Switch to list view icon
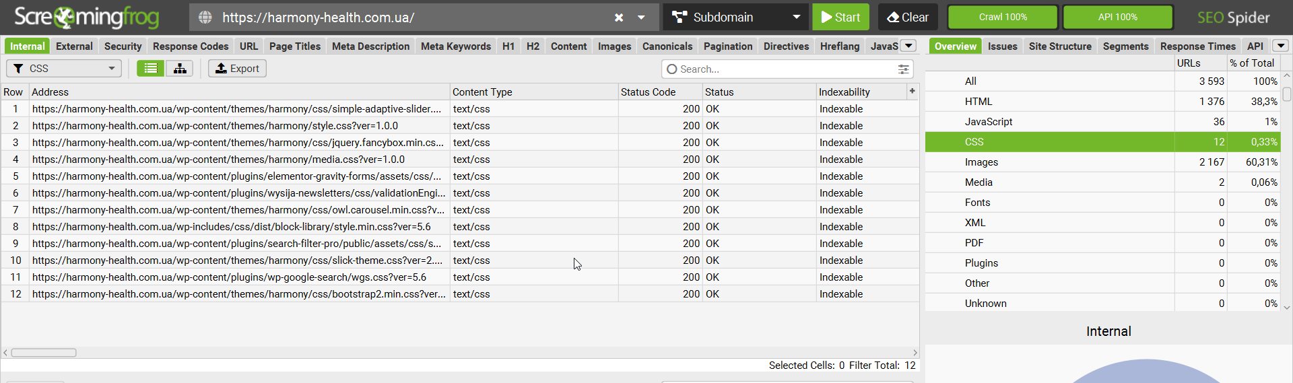 coord(151,68)
